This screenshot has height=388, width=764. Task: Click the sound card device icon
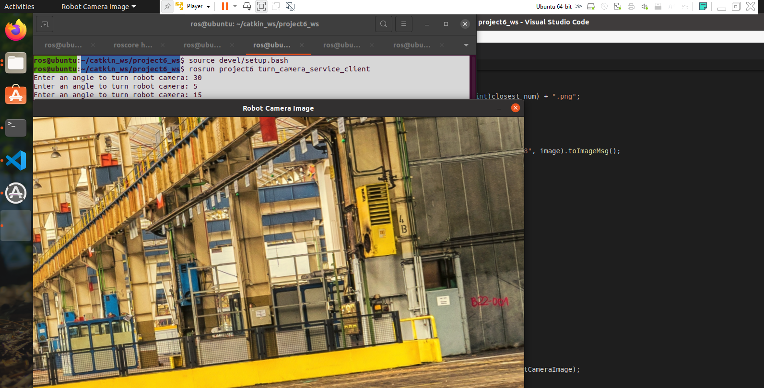tap(645, 6)
